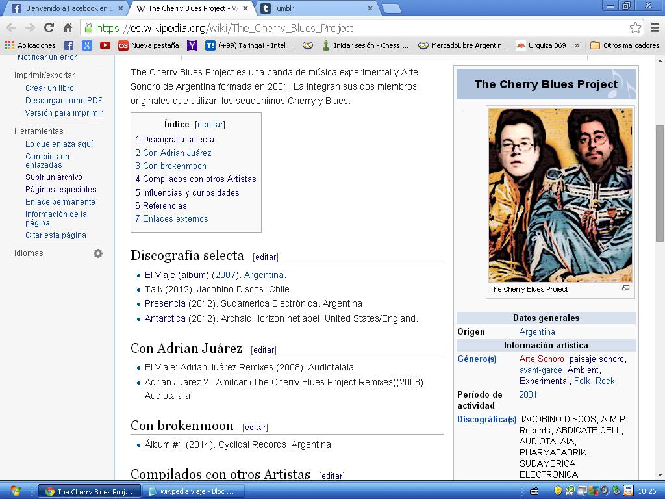Edit the Con Adrian Juárez section
Viewport: 665px width, 499px height.
264,350
